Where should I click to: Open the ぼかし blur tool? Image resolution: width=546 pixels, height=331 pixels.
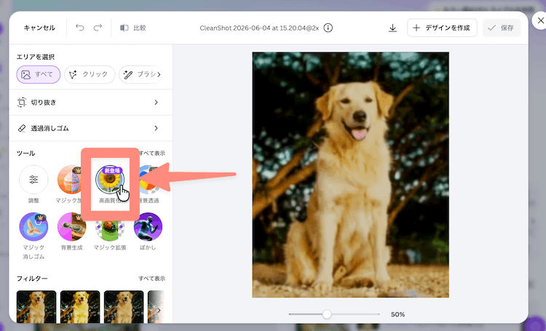(x=148, y=226)
